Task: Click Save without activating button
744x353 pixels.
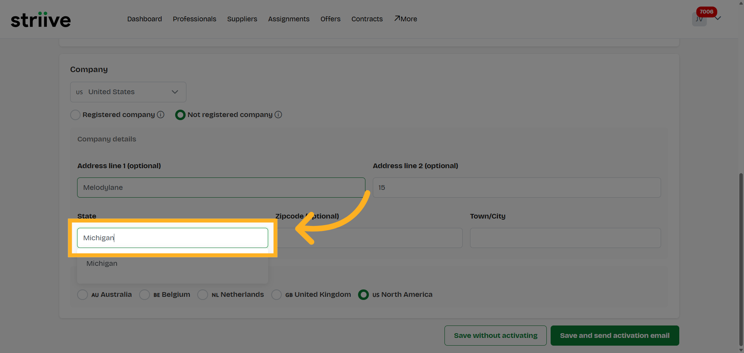Action: [495, 336]
